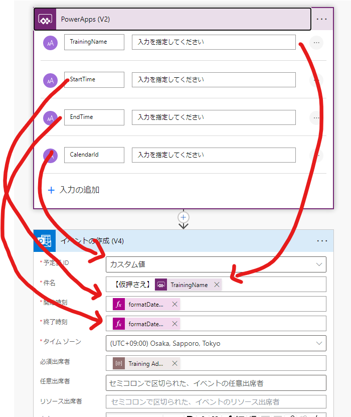Screen dimensions: 351x417
Task: Click the リソース出席者 resource attendees field
Action: point(216,401)
